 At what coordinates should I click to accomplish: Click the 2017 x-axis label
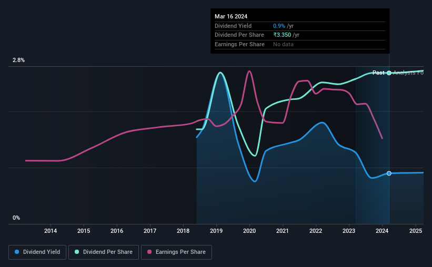pos(150,231)
